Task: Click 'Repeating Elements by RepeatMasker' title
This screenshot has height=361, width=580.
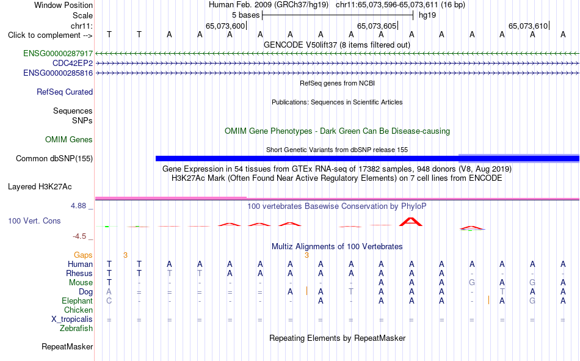Action: (338, 338)
